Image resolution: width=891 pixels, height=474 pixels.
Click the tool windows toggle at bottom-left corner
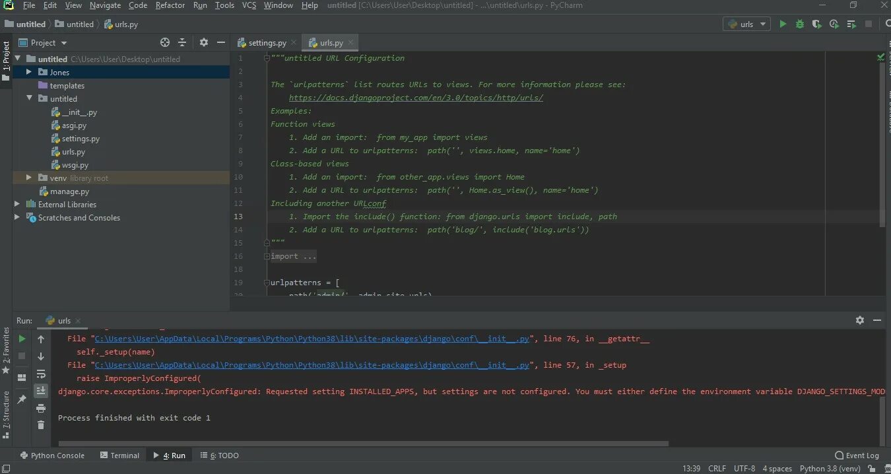6,469
